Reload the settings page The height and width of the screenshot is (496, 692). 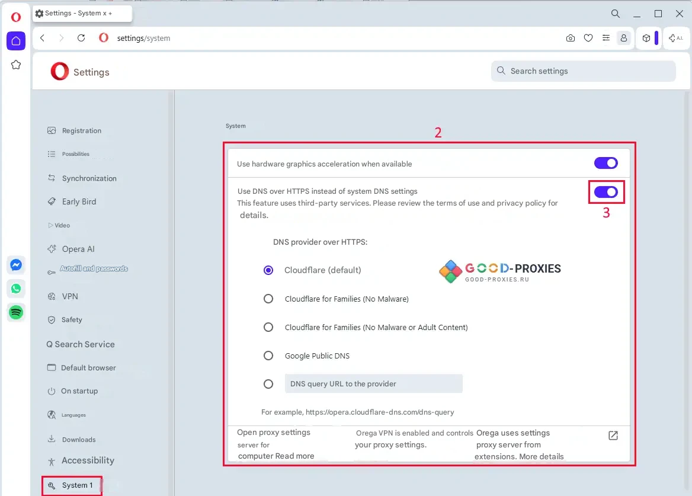[81, 39]
